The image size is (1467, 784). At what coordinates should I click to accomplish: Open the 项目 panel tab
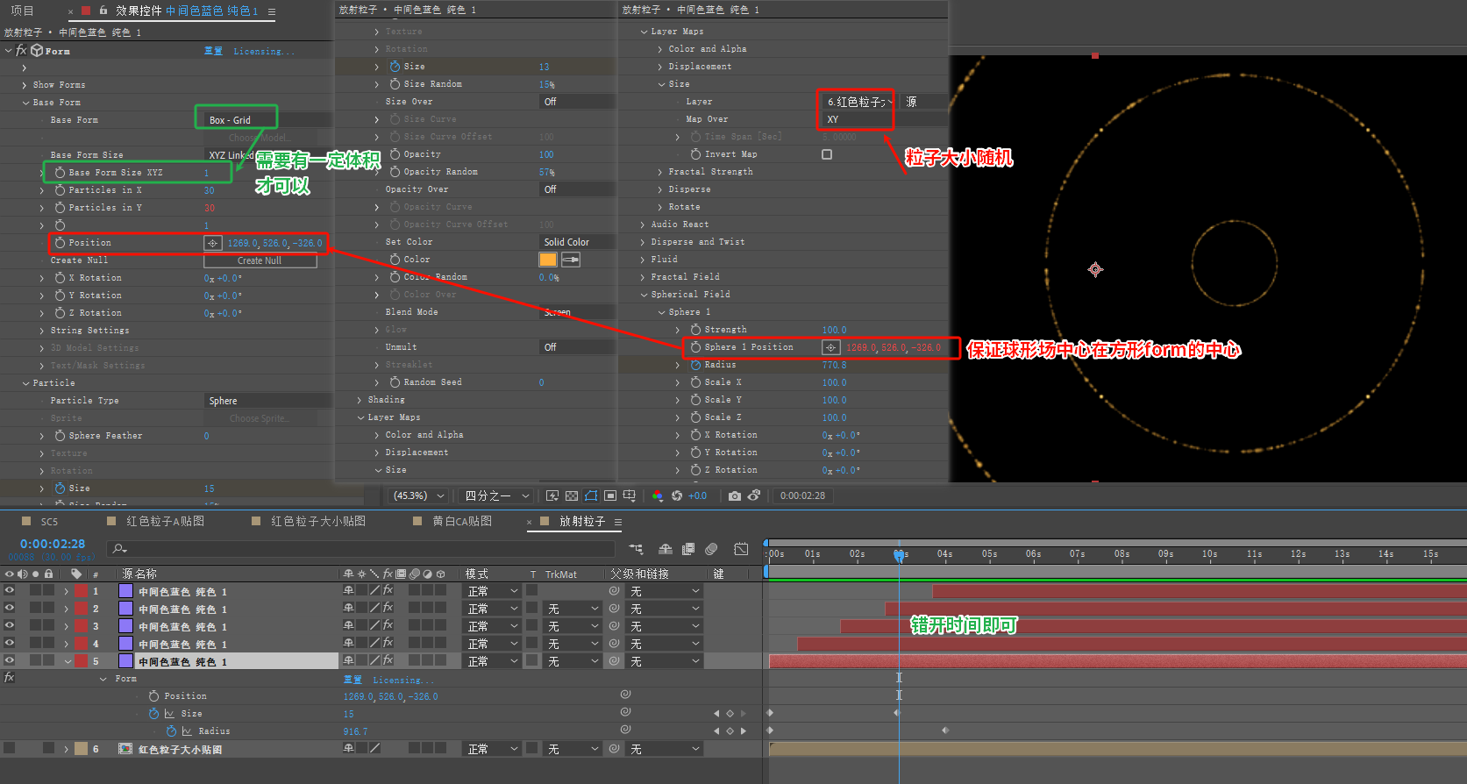(x=22, y=11)
